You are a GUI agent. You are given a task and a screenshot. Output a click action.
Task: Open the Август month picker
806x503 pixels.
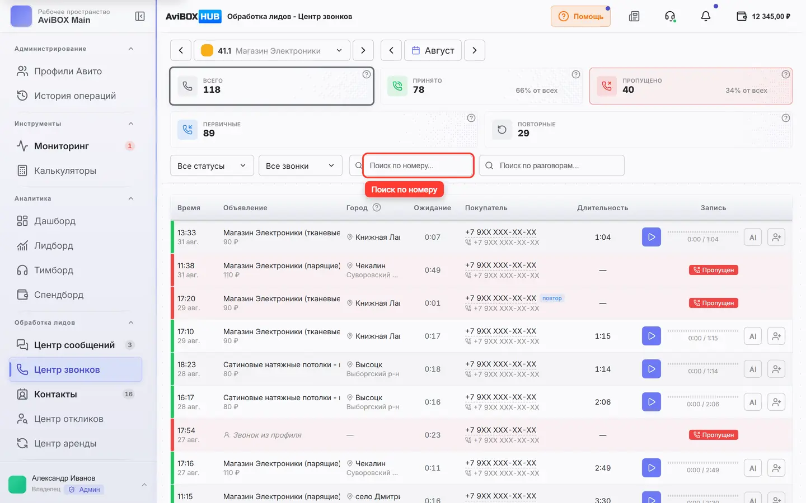tap(433, 50)
